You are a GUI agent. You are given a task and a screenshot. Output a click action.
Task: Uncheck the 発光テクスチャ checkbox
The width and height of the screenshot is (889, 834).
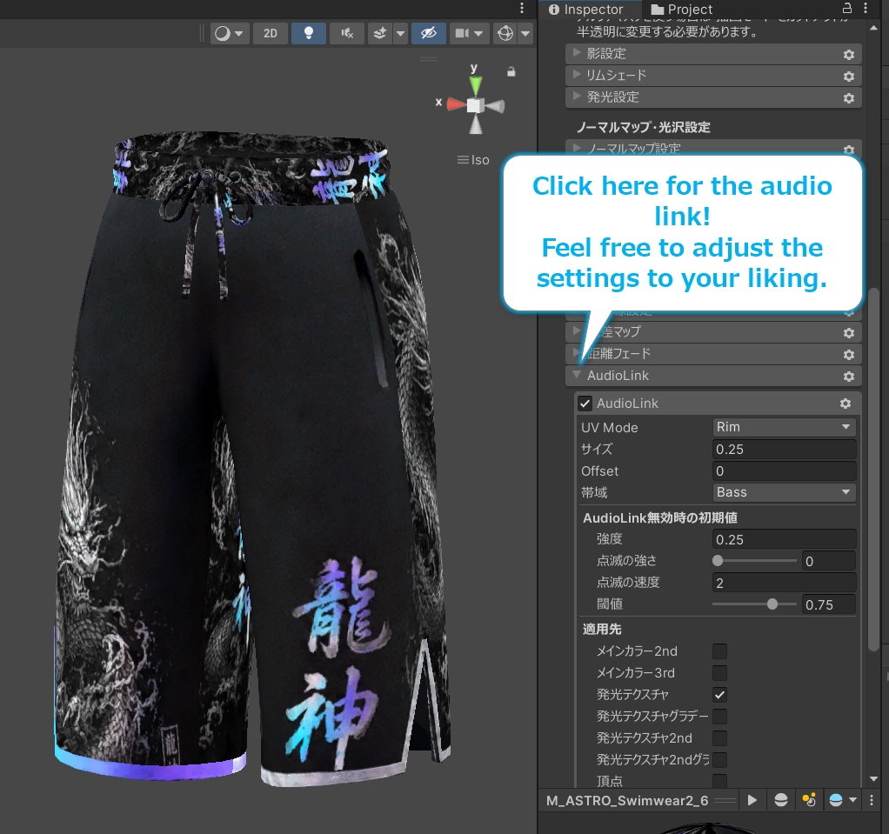pyautogui.click(x=719, y=695)
